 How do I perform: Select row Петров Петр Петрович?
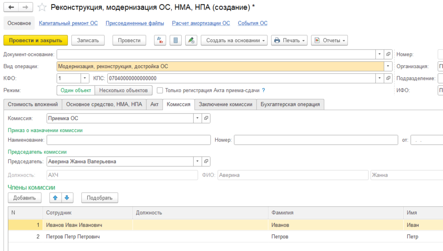point(225,237)
